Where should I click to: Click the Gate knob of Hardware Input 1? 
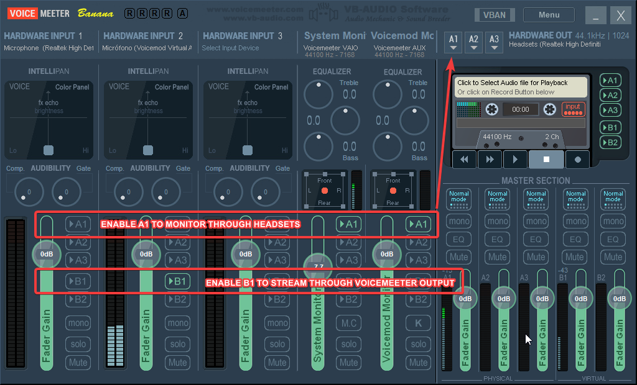(x=66, y=192)
